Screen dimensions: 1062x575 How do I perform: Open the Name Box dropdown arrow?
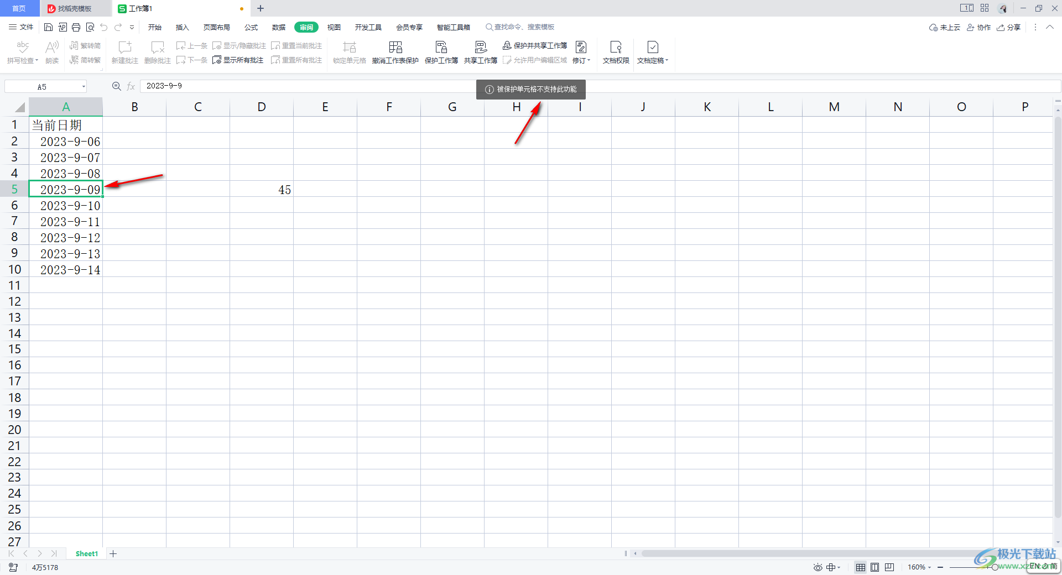click(x=84, y=87)
